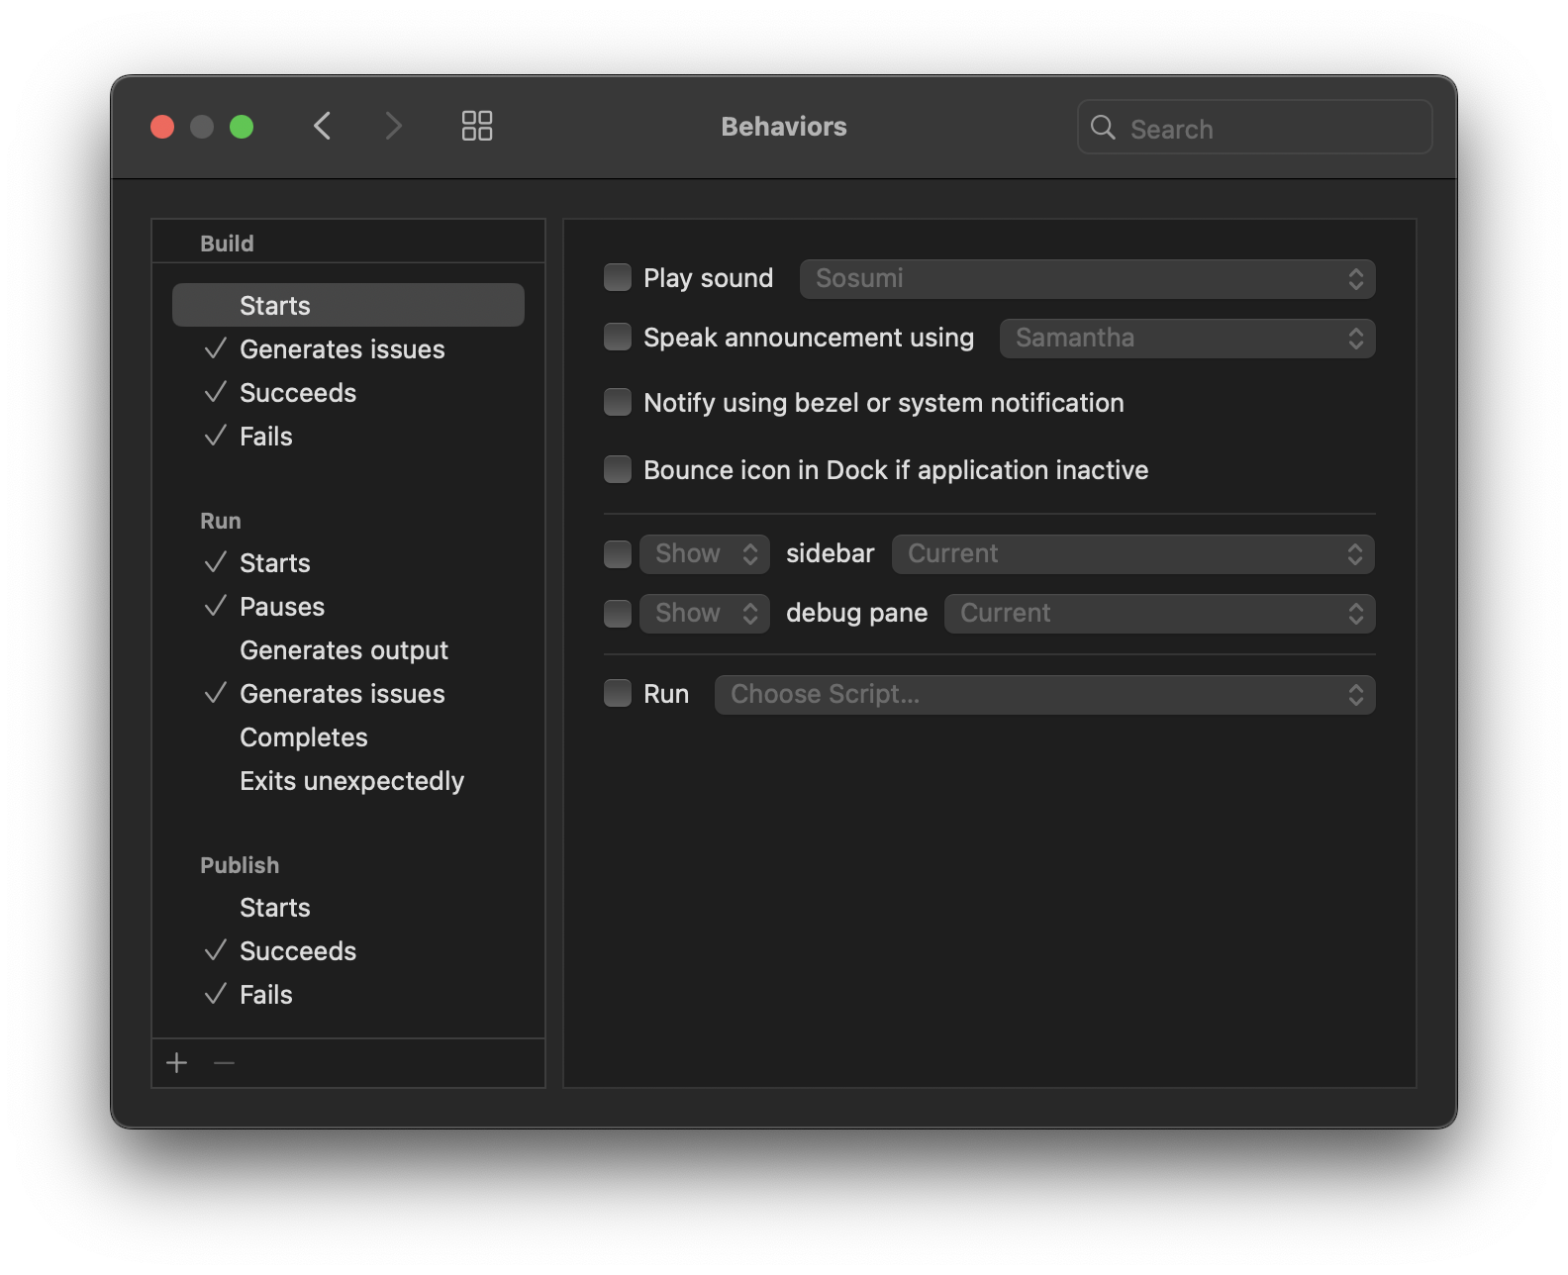This screenshot has width=1568, height=1275.
Task: Add a new behavior with plus button
Action: tap(177, 1063)
